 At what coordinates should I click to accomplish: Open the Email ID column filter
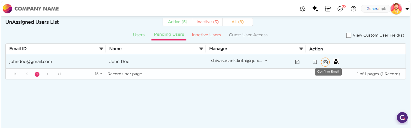click(x=101, y=49)
